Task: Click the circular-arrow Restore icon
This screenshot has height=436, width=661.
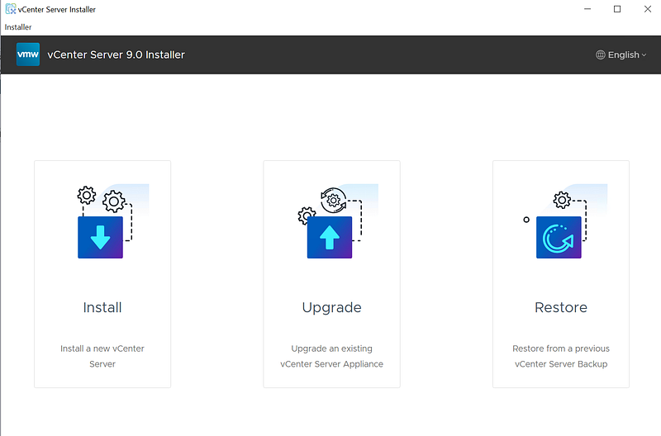Action: (x=559, y=237)
